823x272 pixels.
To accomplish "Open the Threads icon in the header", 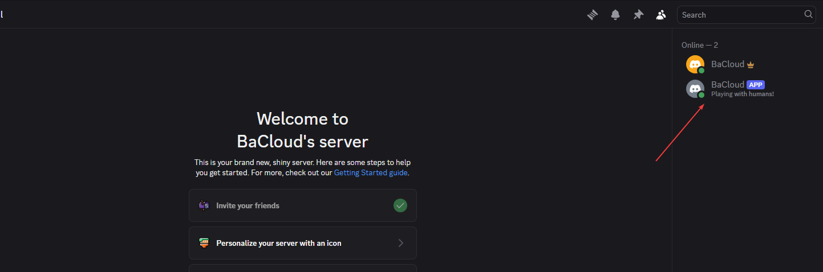I will click(593, 15).
